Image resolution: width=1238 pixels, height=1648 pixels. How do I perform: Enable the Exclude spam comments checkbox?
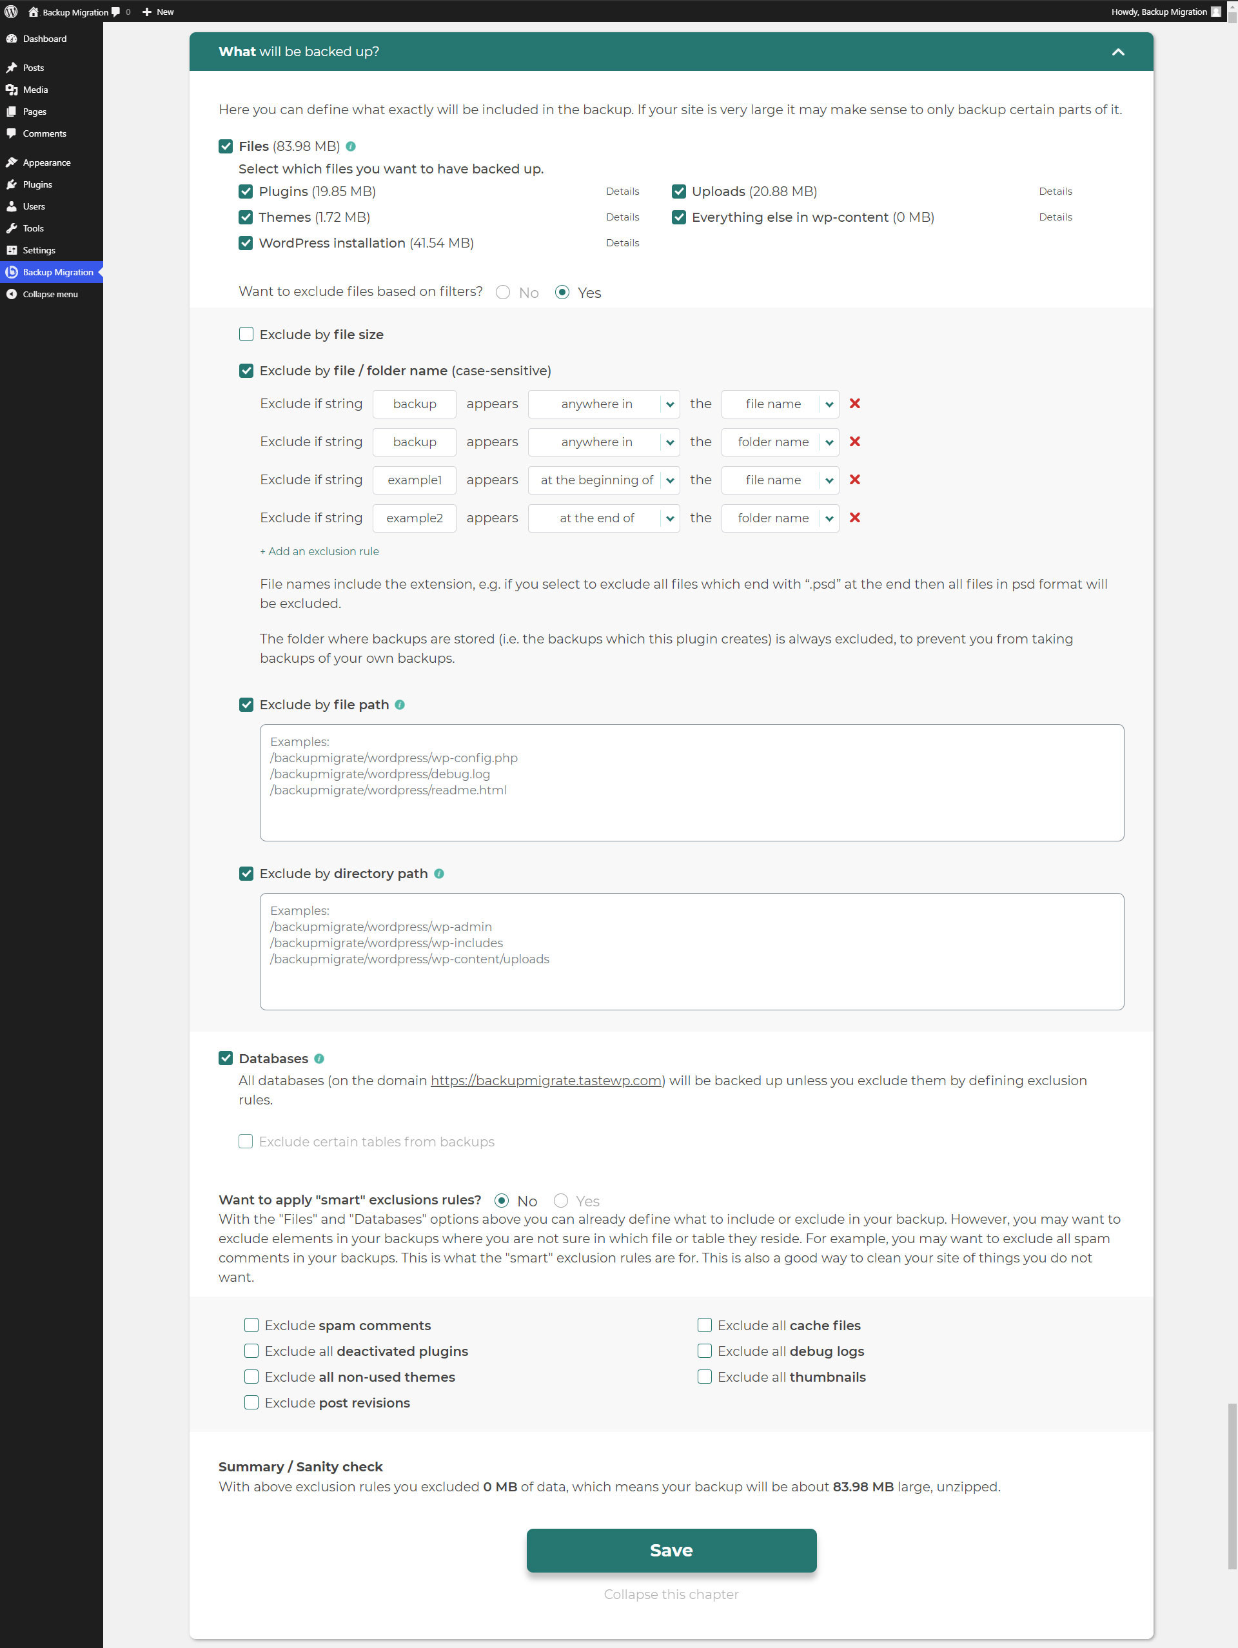[x=250, y=1326]
